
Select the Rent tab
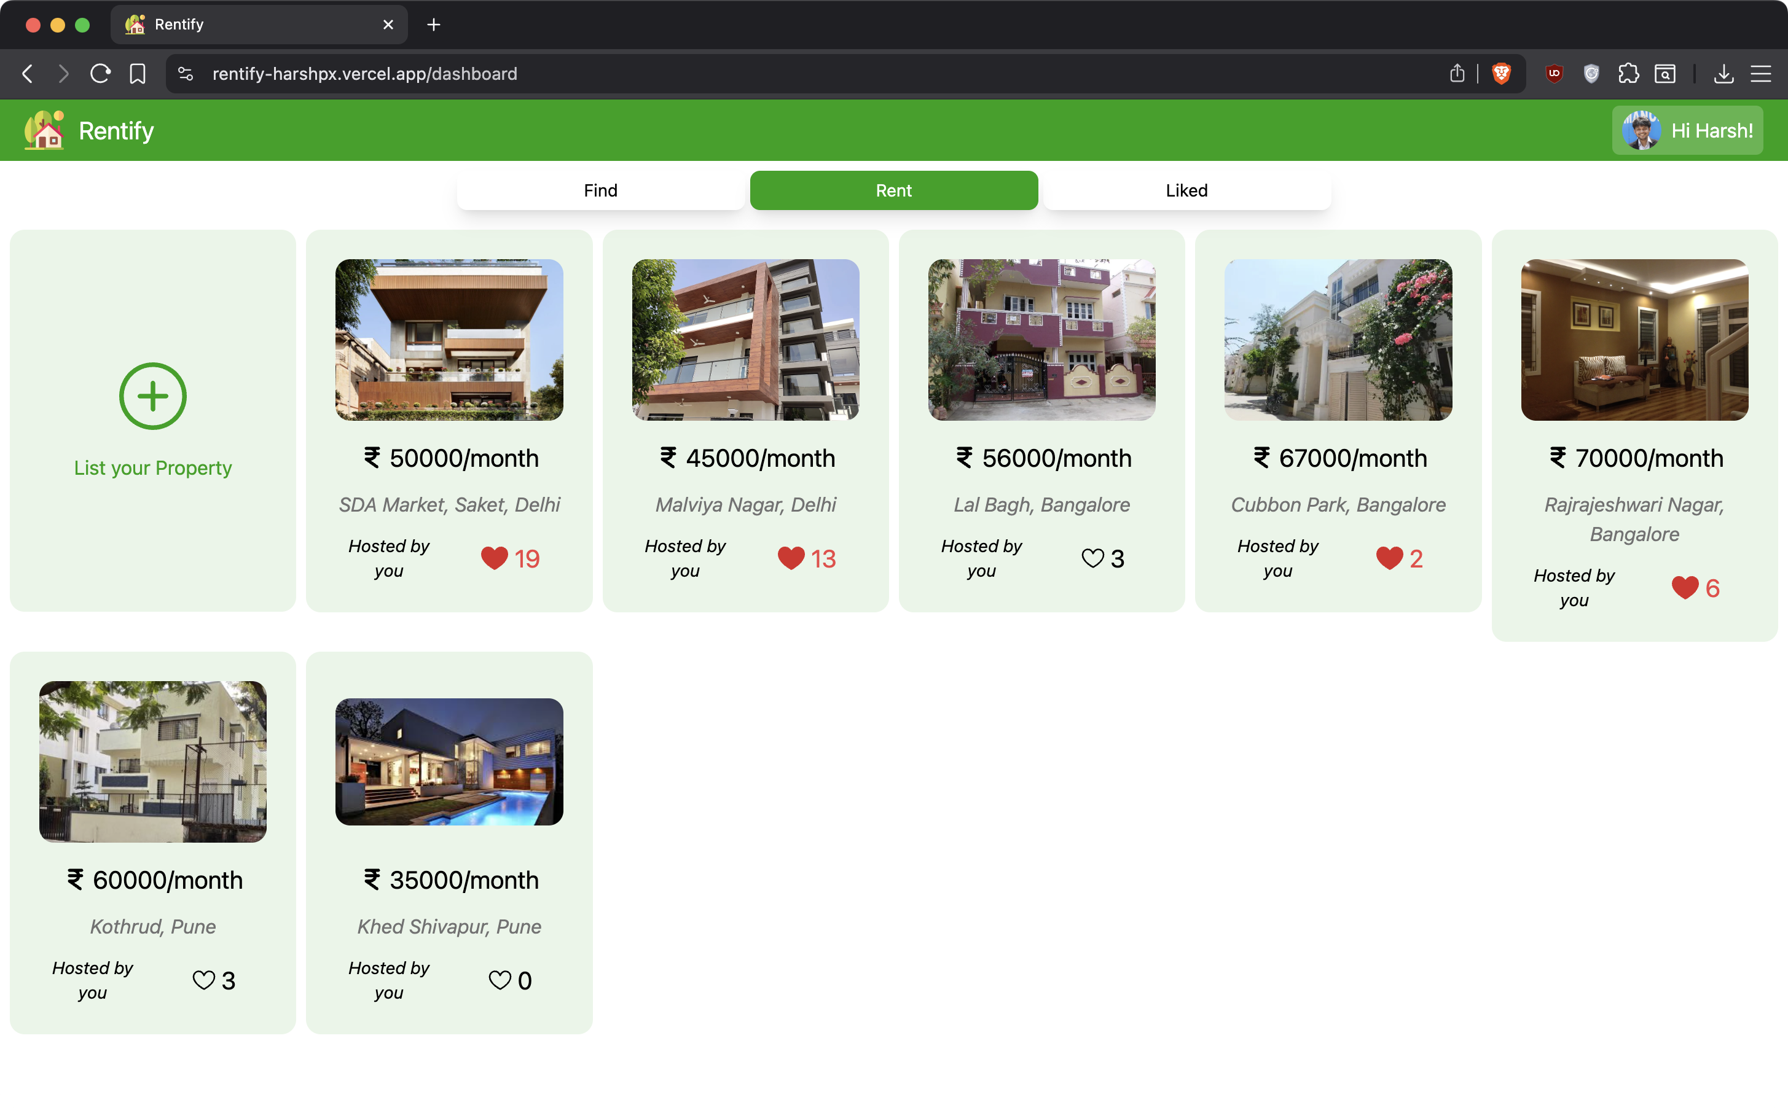pos(893,190)
